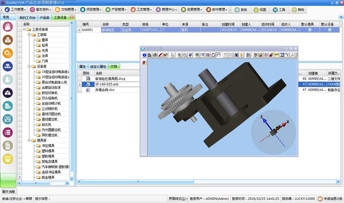
Task: Switch to the 我的工作台 tab
Action: tap(28, 18)
